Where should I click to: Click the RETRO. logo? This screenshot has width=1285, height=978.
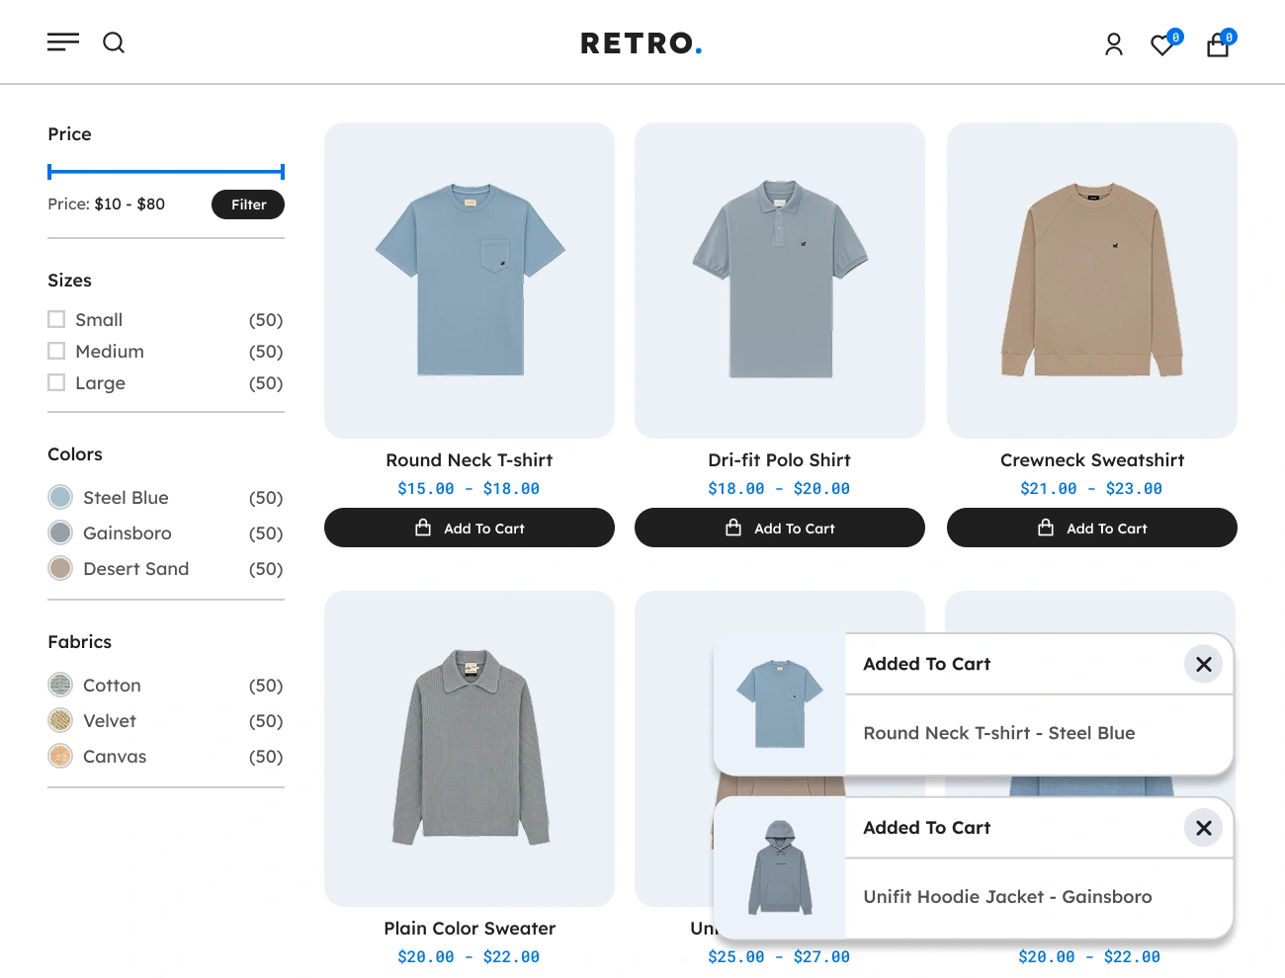[x=642, y=43]
